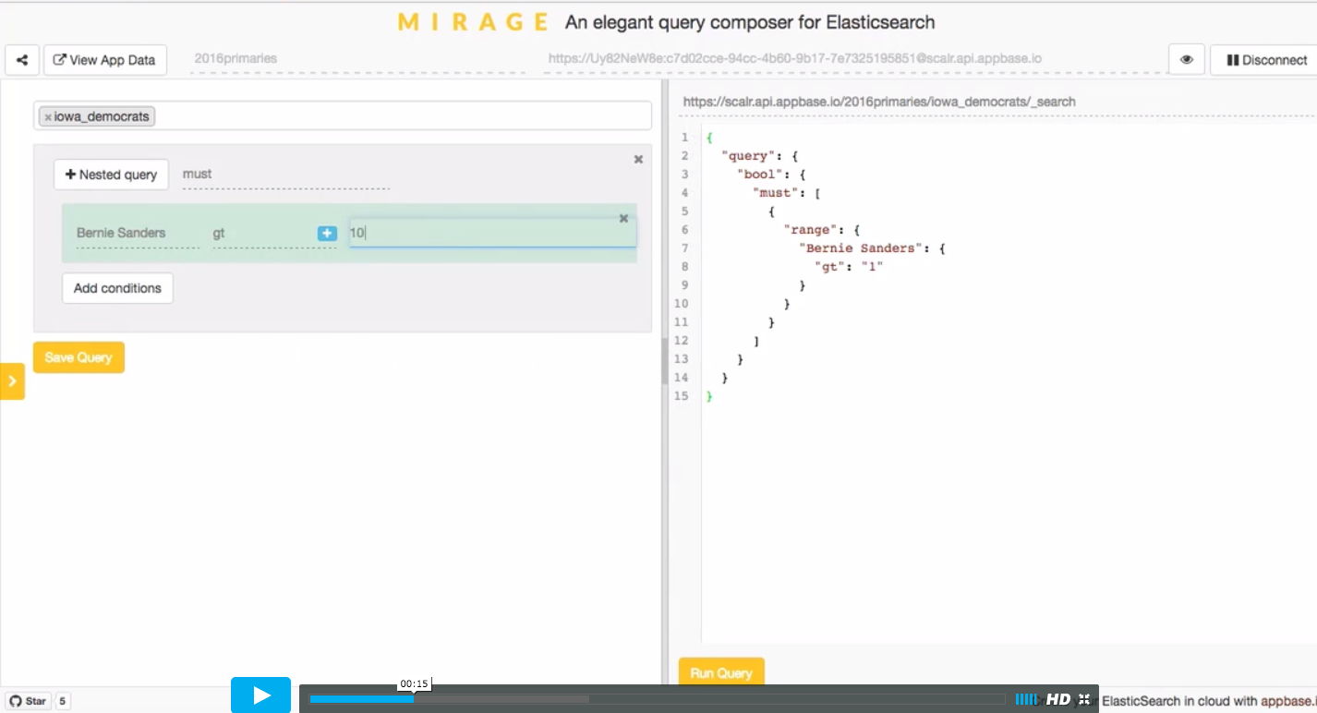This screenshot has width=1317, height=713.
Task: Click the Save Query button
Action: coord(79,357)
